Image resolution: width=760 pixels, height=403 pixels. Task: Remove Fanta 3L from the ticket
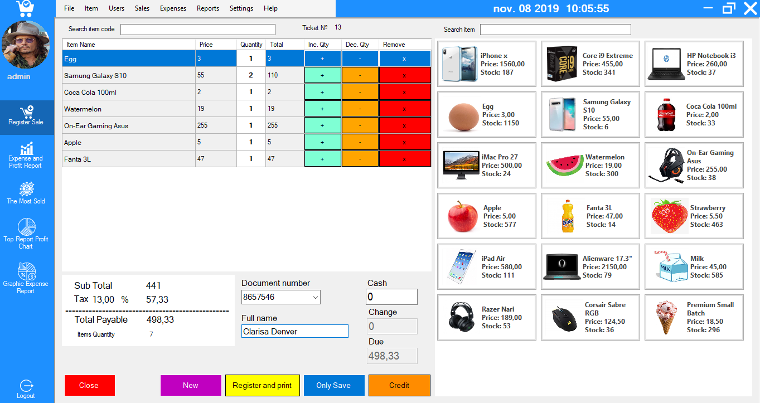click(x=405, y=159)
